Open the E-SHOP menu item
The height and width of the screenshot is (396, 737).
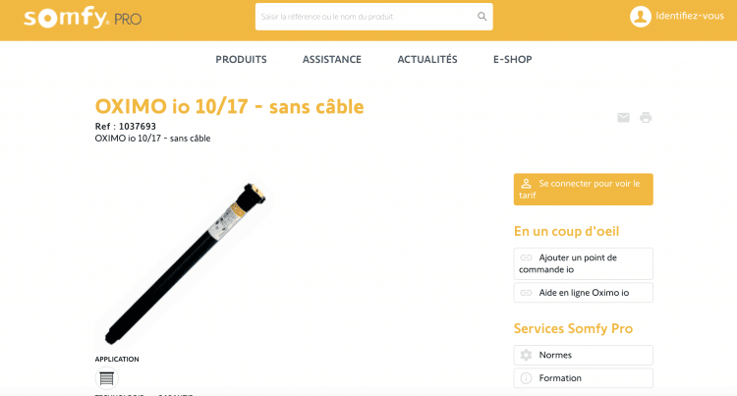click(x=512, y=60)
